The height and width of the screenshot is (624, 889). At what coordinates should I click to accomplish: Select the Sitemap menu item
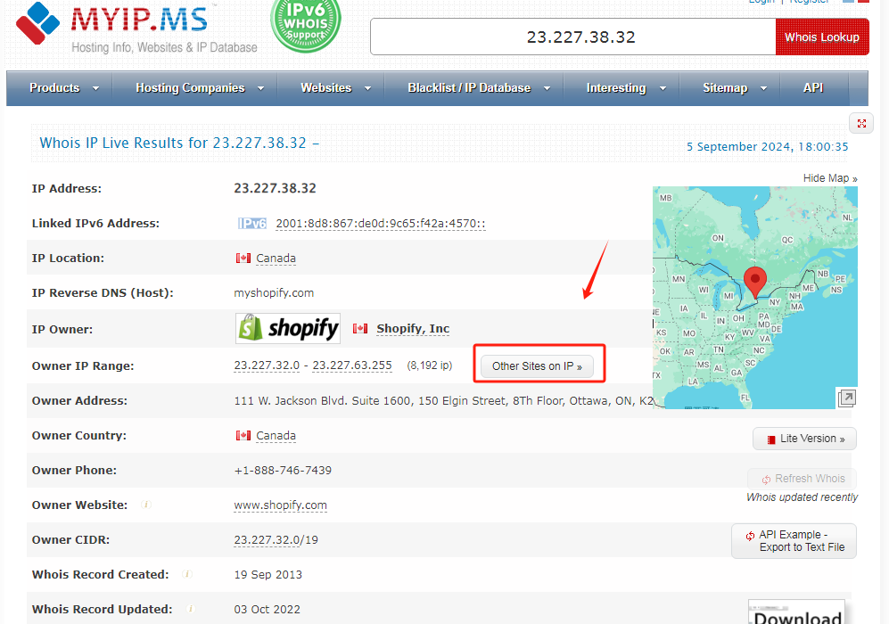pos(733,88)
